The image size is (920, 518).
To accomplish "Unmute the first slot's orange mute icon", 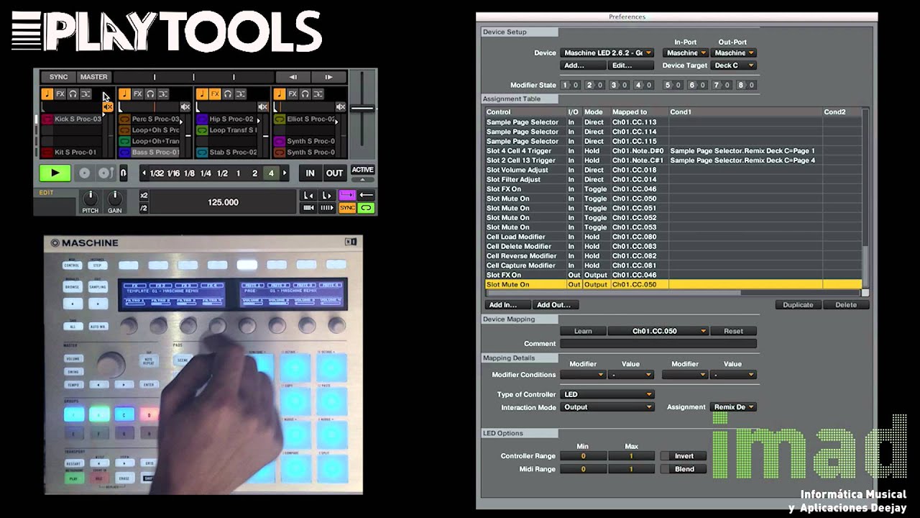I will click(108, 107).
